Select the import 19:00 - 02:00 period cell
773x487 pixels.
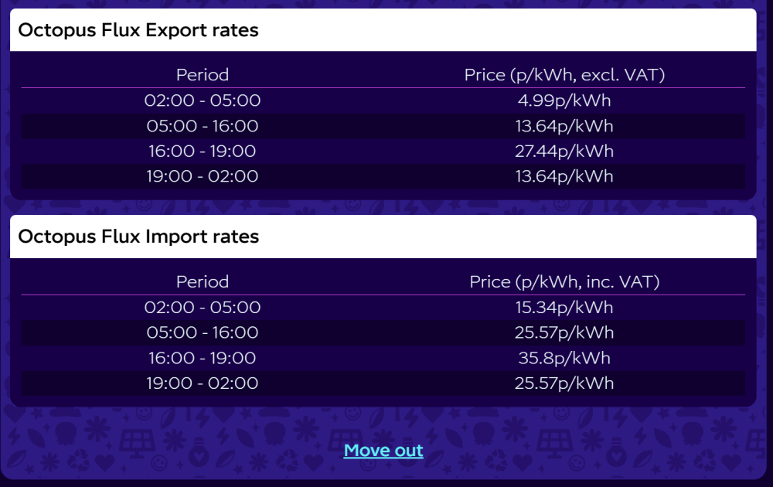pos(203,383)
